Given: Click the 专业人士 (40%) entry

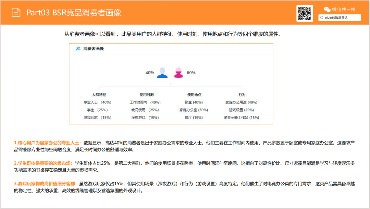Looking at the screenshot, I should pyautogui.click(x=97, y=102).
